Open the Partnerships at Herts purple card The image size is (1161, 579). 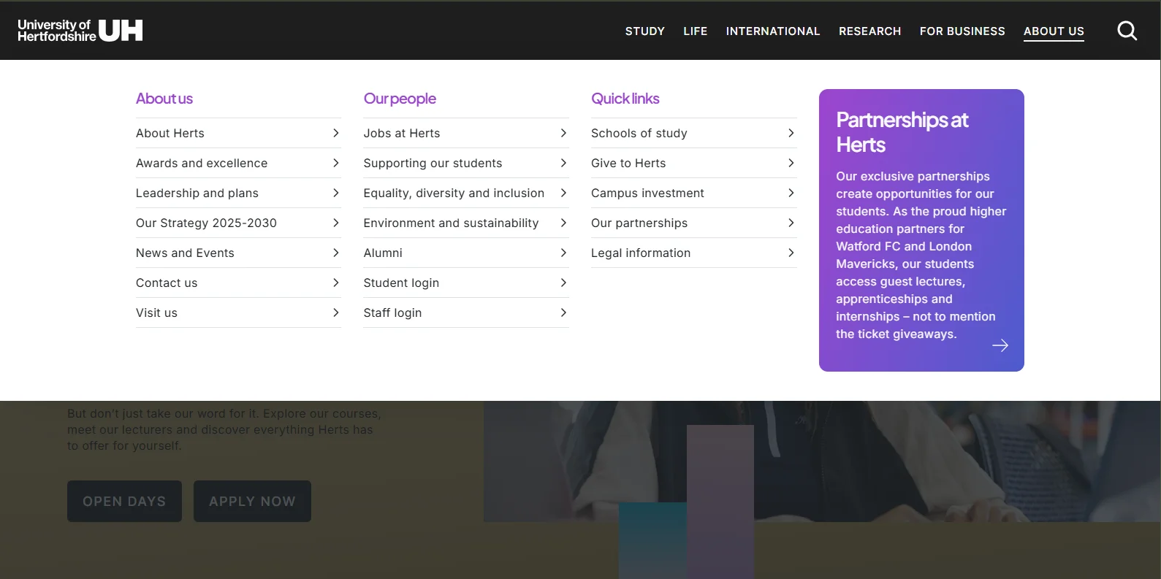921,230
